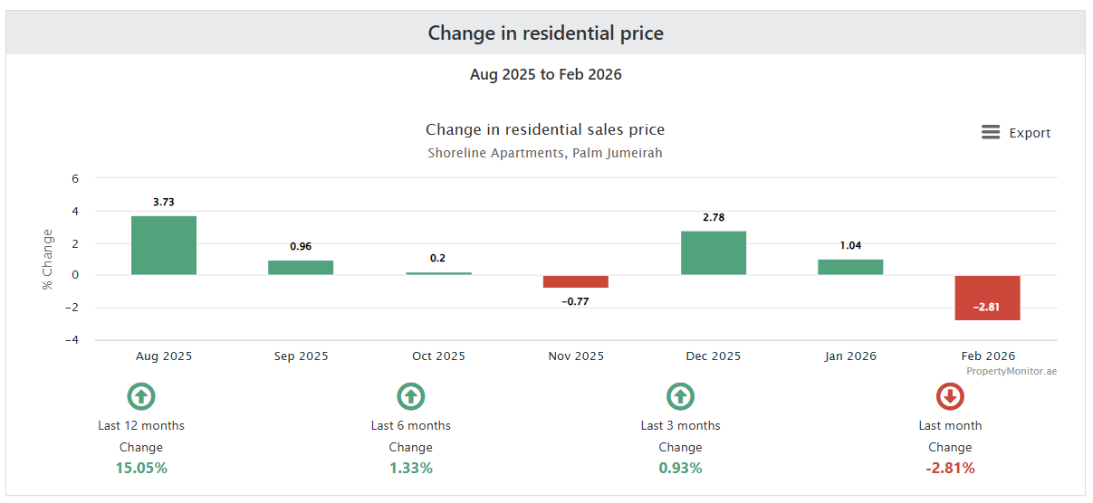Click the Export text label

coord(1030,133)
